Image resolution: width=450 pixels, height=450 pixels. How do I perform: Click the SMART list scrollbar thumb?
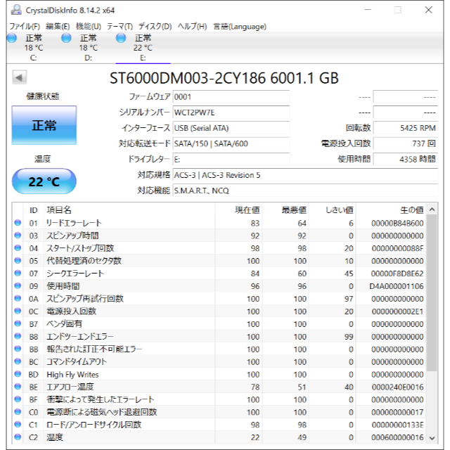(x=432, y=293)
